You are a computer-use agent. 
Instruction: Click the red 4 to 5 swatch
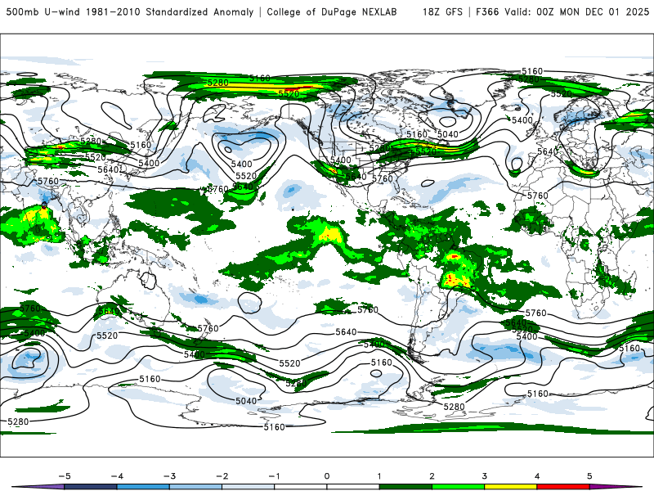563,487
